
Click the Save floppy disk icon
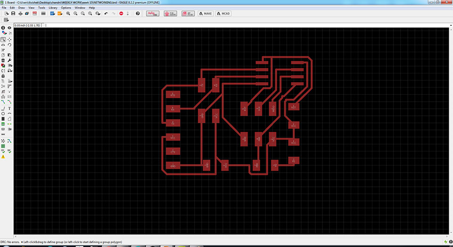[x=13, y=14]
